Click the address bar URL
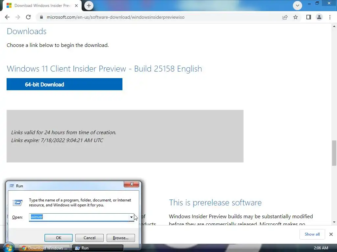Viewport: 337px width, 252px height. pos(116,17)
